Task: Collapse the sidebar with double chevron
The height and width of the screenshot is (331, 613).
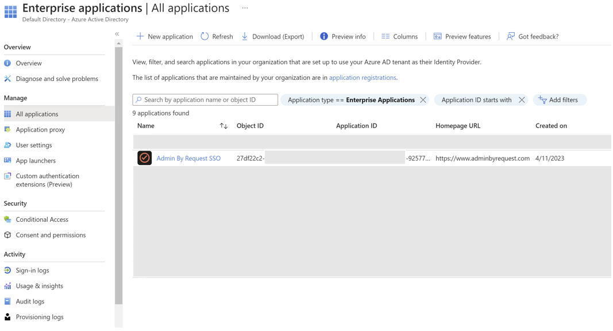Action: [x=117, y=34]
